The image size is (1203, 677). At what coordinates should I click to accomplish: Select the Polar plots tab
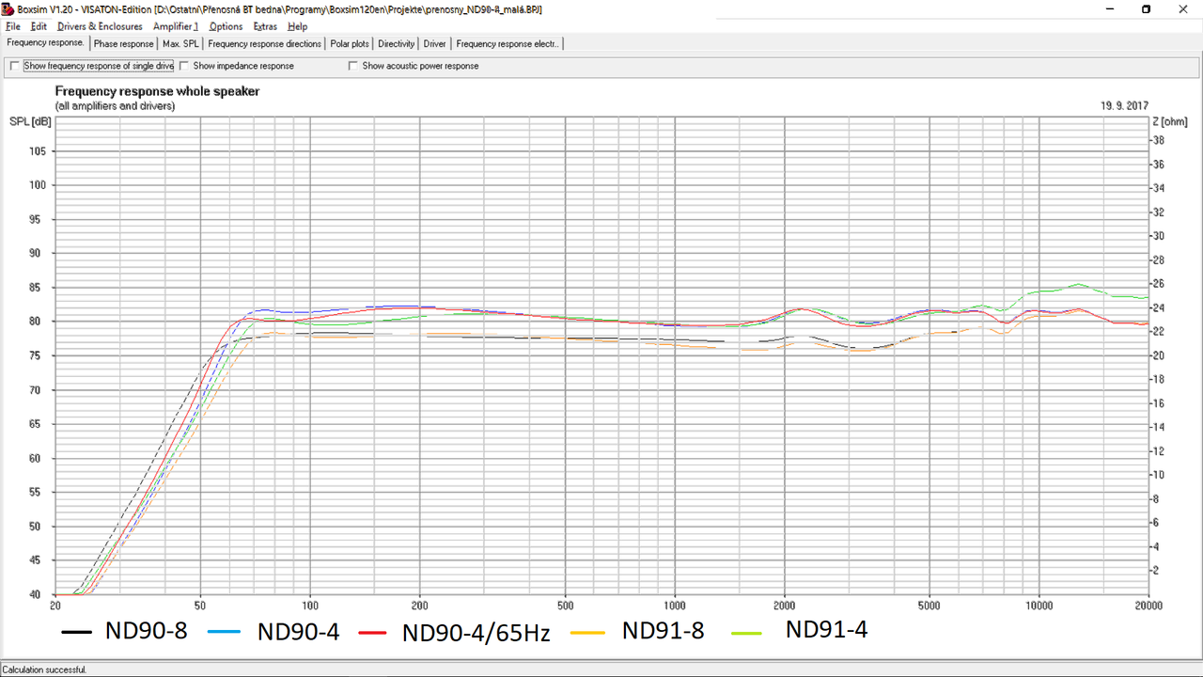(350, 43)
